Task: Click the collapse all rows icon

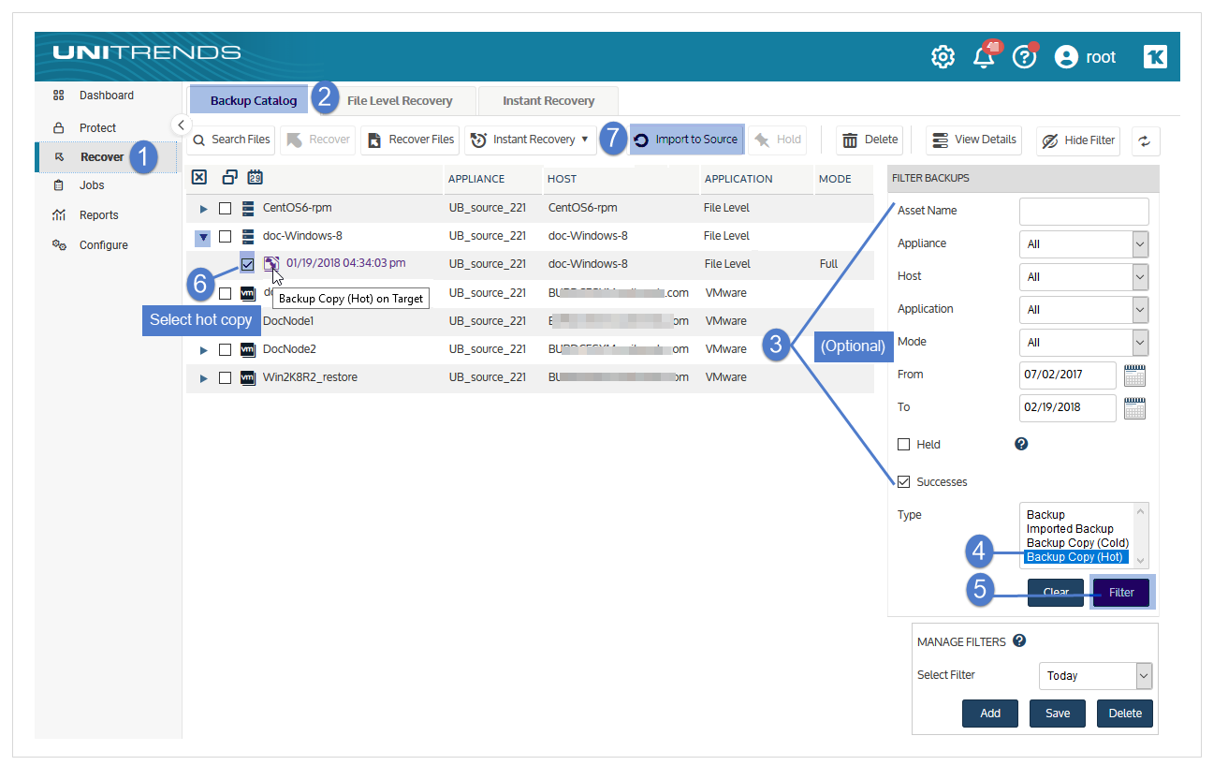Action: coord(229,177)
